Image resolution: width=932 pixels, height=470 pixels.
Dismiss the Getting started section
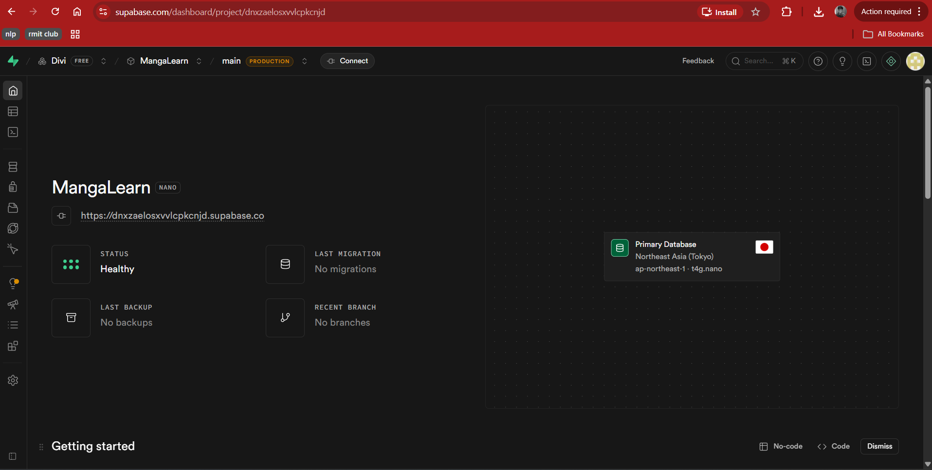[880, 446]
